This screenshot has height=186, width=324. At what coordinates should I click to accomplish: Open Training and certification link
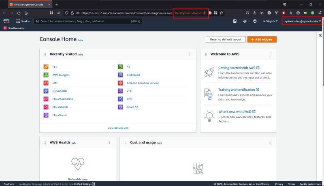tap(239, 90)
